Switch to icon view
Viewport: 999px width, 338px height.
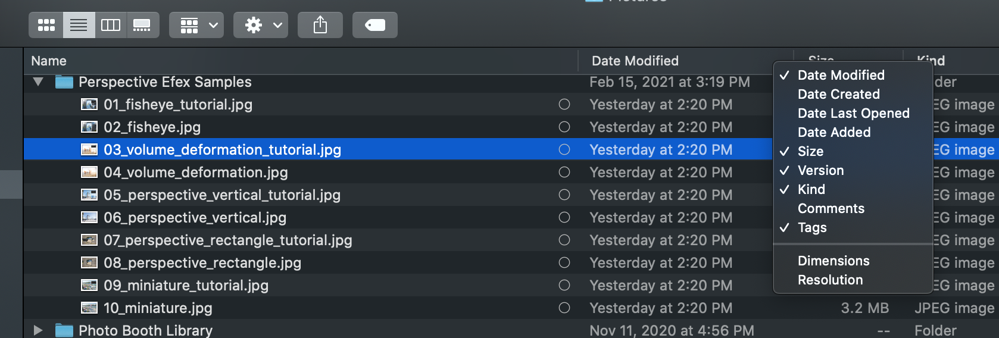pyautogui.click(x=46, y=25)
